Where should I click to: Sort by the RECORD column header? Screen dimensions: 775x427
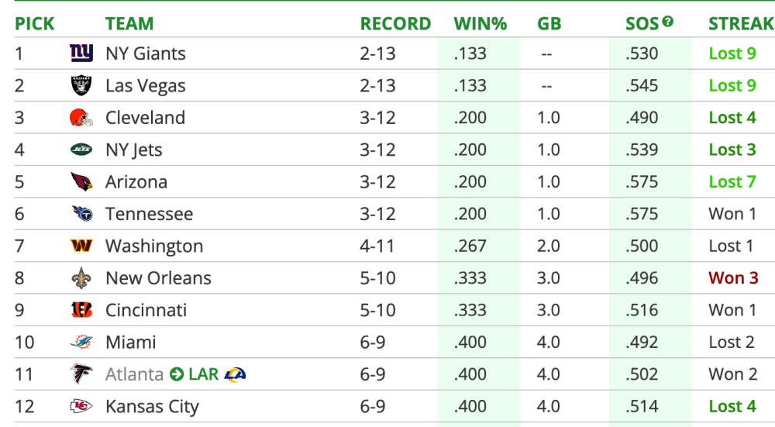coord(395,24)
